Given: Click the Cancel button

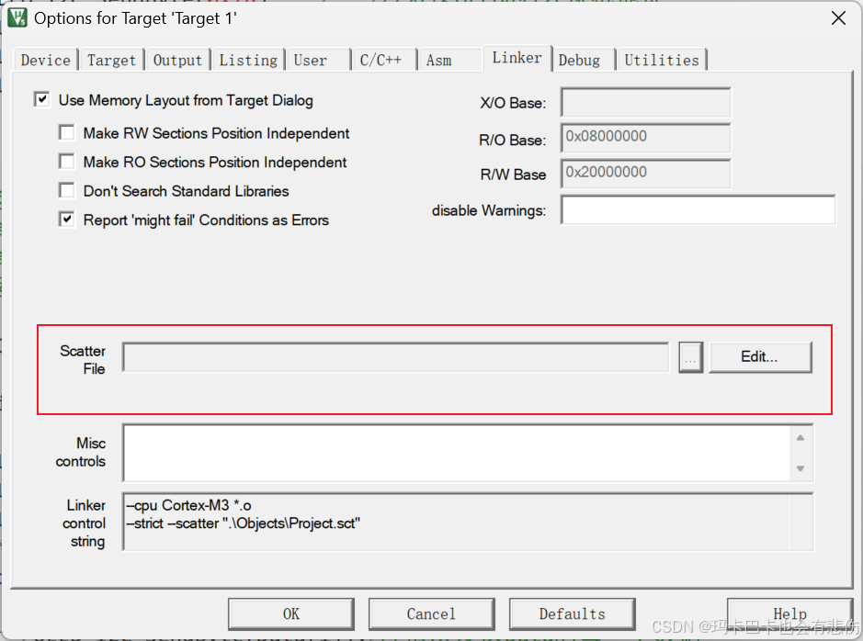Looking at the screenshot, I should pyautogui.click(x=432, y=614).
